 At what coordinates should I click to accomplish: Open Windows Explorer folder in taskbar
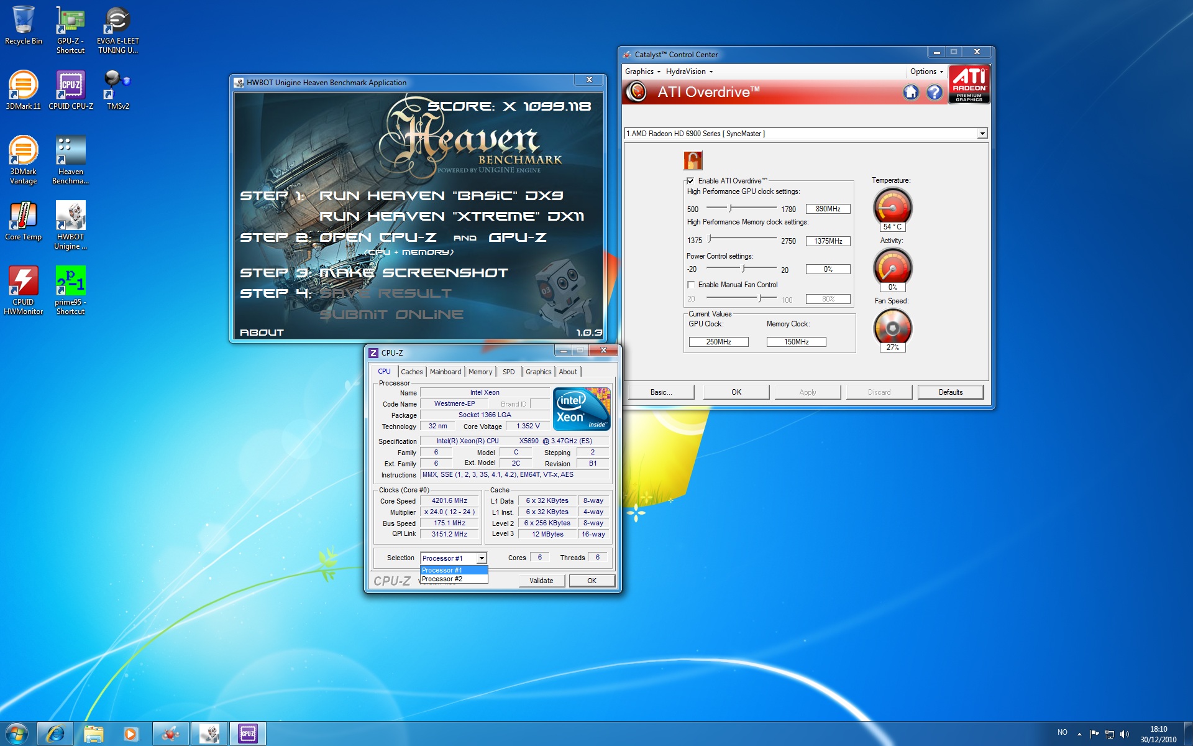point(93,734)
